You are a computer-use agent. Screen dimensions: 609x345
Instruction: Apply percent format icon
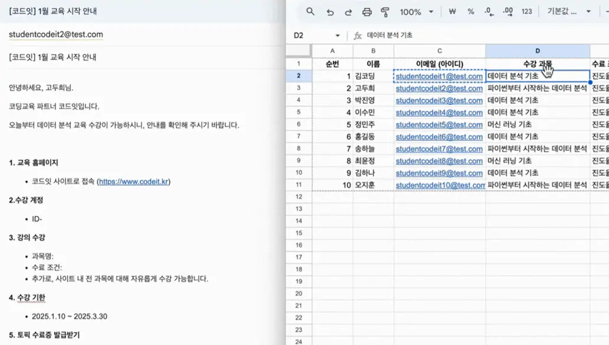click(471, 12)
